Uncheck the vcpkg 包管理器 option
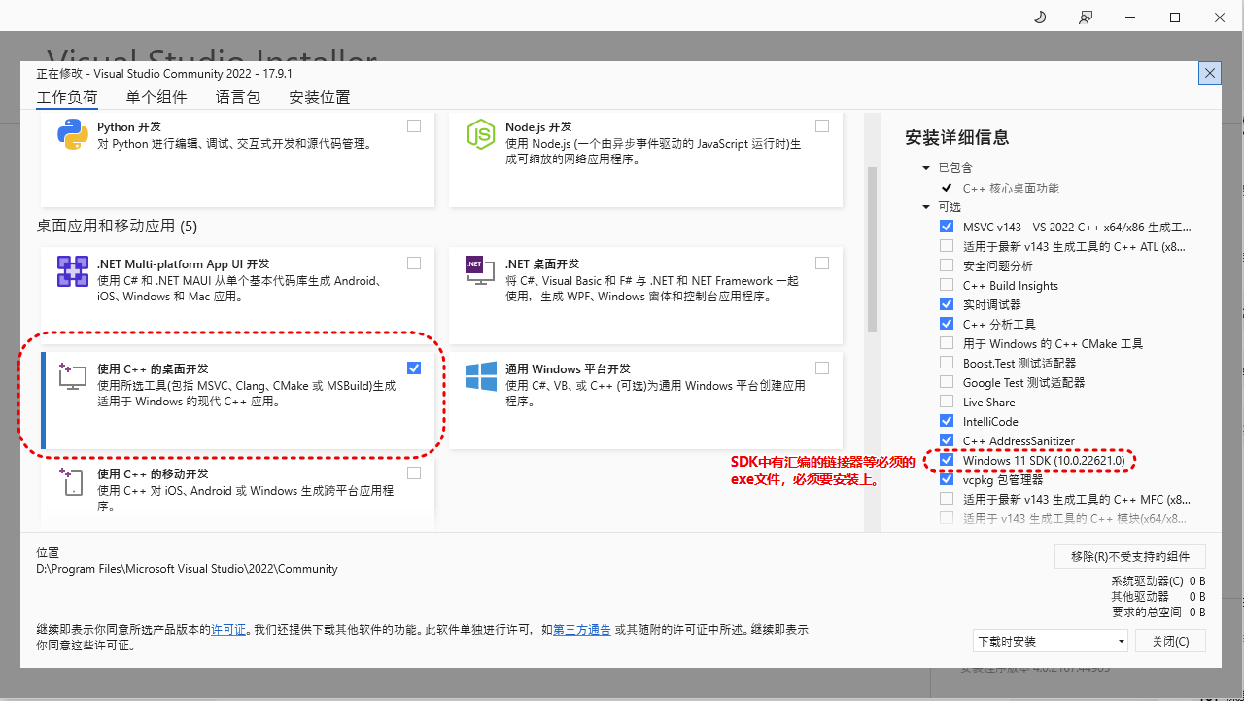Screen dimensions: 1244x701 [x=947, y=479]
